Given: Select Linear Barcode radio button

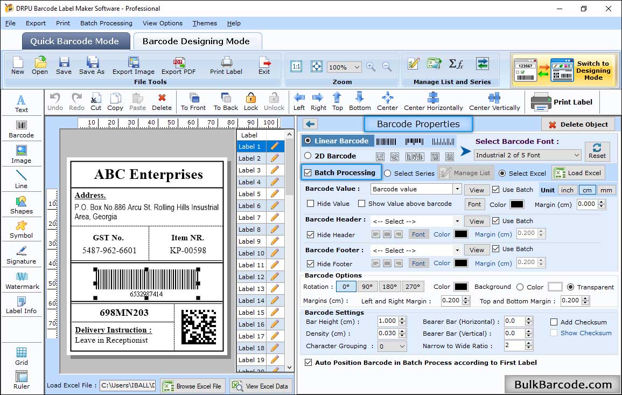Looking at the screenshot, I should click(308, 141).
